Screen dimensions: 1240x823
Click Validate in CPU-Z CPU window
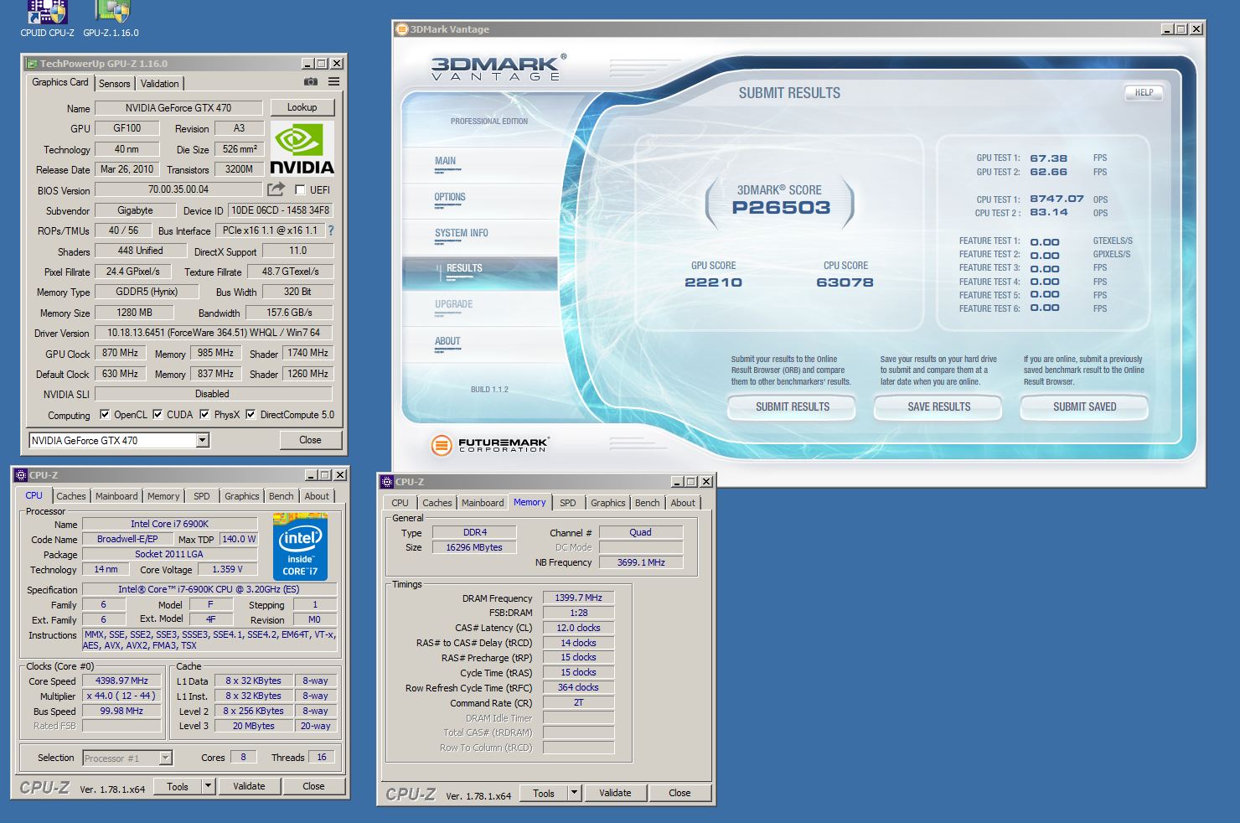pos(249,786)
